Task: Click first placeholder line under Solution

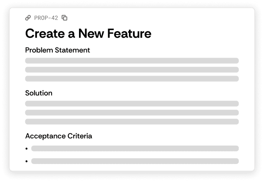Action: tap(132, 103)
